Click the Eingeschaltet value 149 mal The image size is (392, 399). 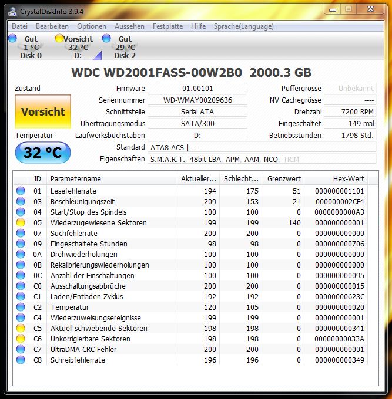click(x=350, y=123)
